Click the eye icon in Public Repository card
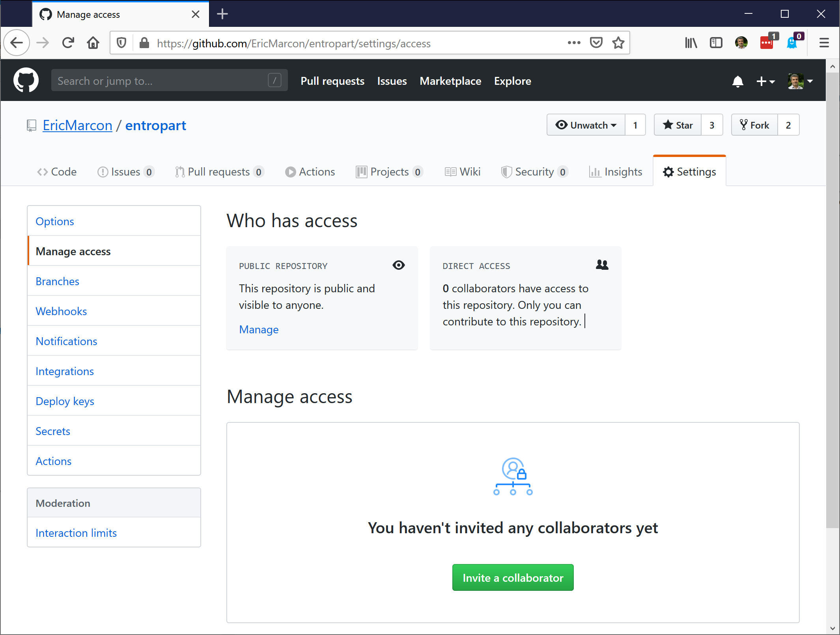 click(399, 265)
